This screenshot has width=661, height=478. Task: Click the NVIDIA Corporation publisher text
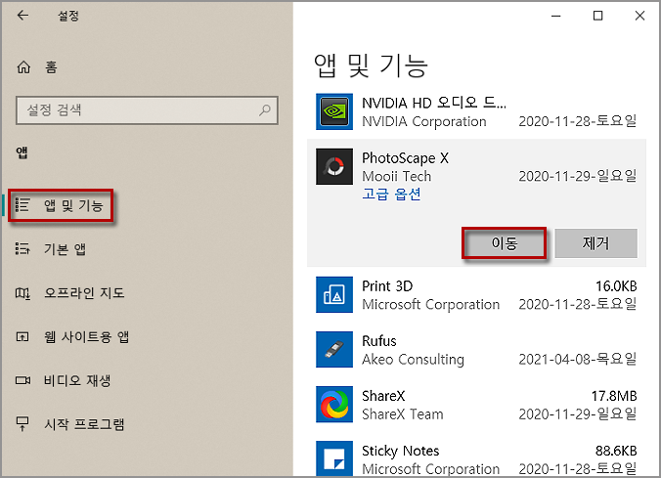click(423, 121)
